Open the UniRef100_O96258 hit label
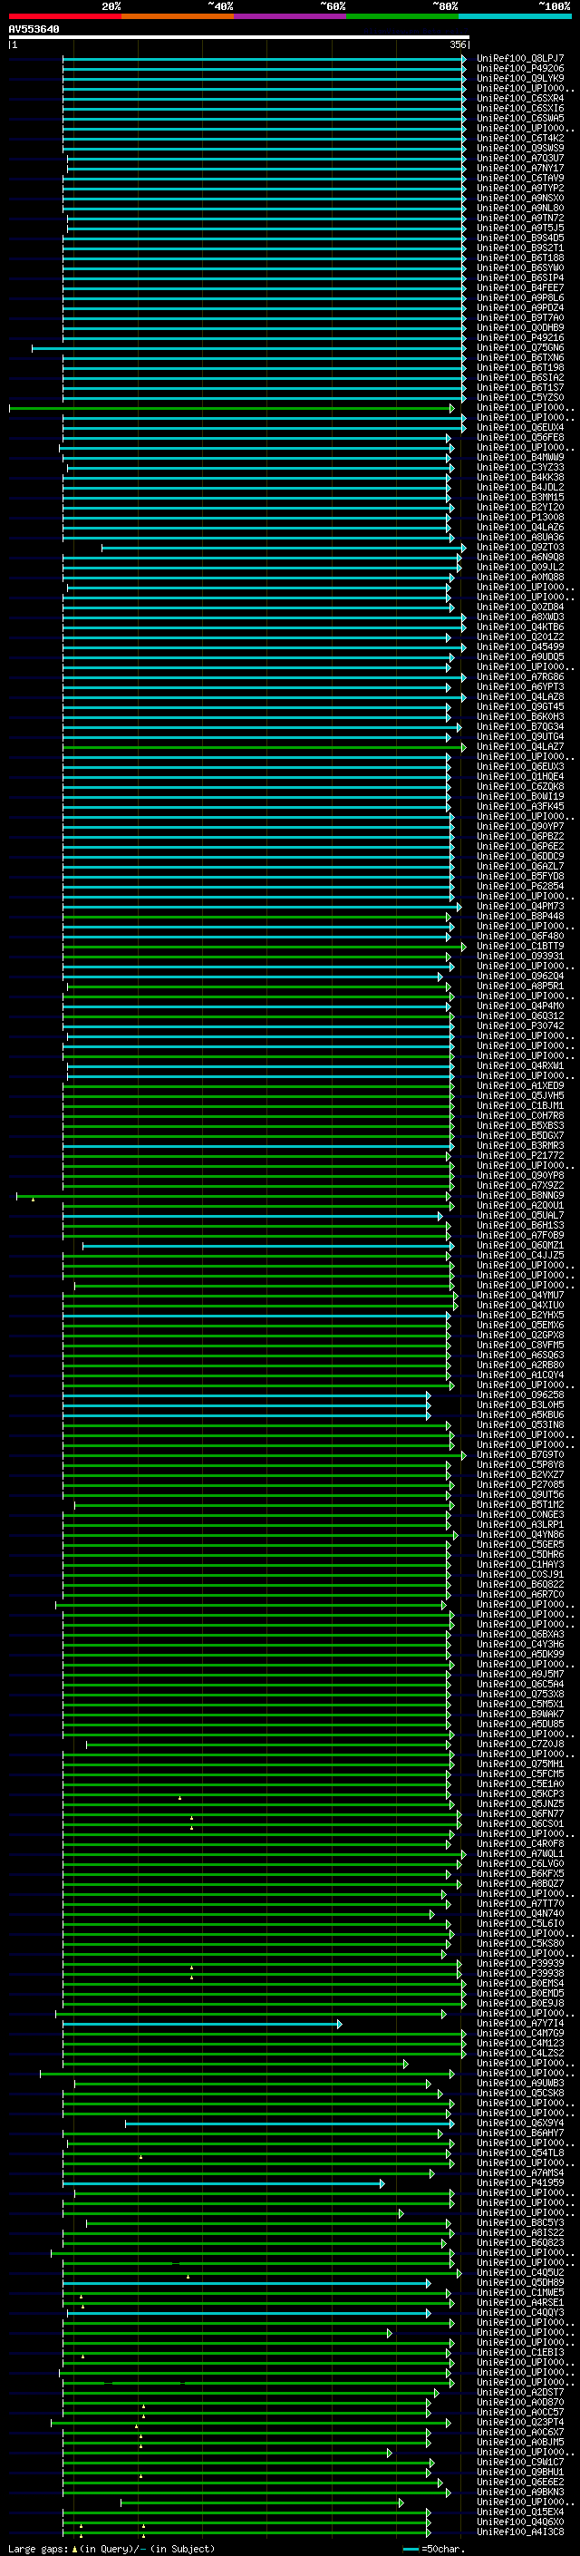 click(x=520, y=1395)
